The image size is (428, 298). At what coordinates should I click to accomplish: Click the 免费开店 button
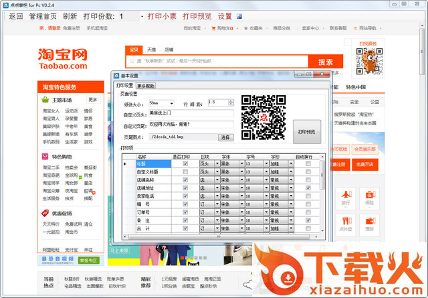364,164
